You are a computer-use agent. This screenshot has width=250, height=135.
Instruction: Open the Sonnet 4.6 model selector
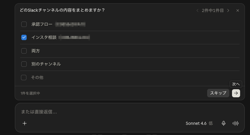[196, 123]
